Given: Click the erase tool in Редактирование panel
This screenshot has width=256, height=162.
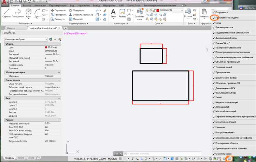Looking at the screenshot, I should (x=105, y=11).
